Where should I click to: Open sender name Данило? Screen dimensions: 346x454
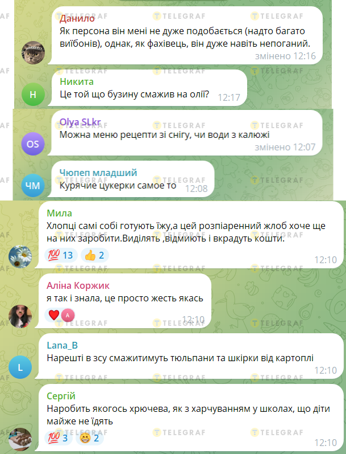click(x=77, y=19)
